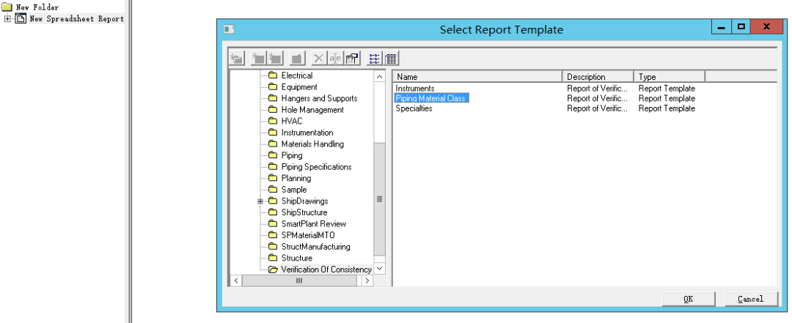Screen dimensions: 792x323
Task: Click the up-one-level folder toolbar icon
Action: (237, 58)
